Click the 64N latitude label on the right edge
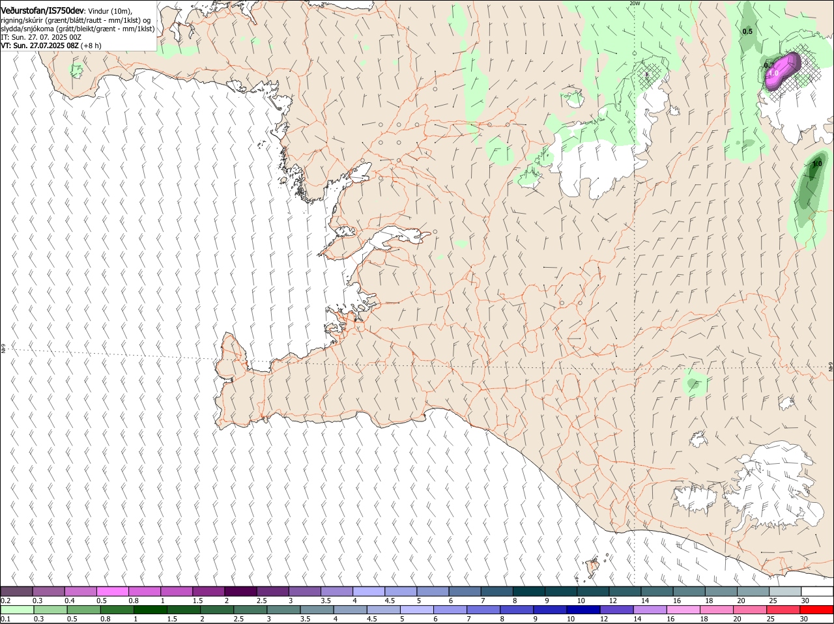The width and height of the screenshot is (834, 624). [831, 368]
